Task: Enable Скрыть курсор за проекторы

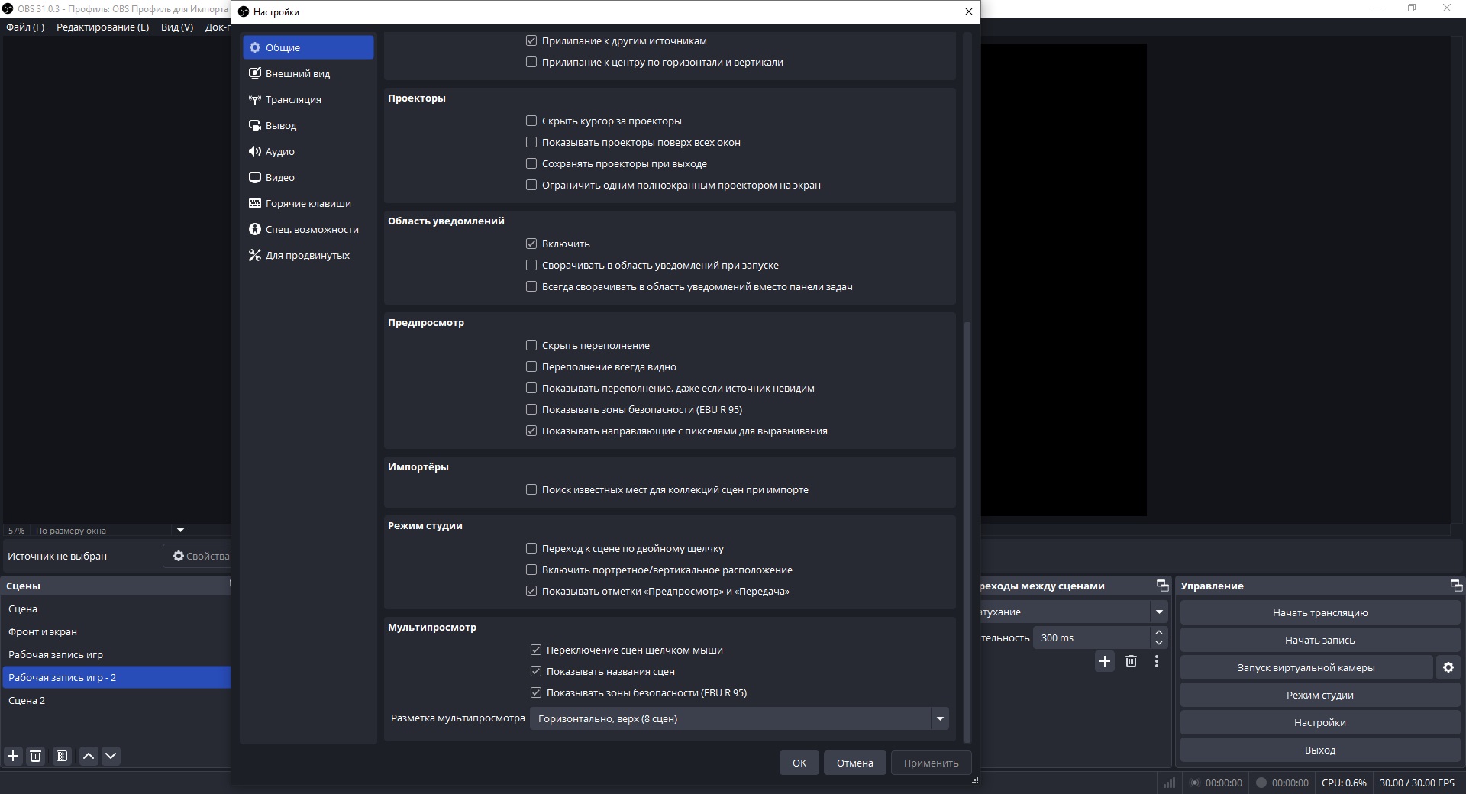Action: 531,121
